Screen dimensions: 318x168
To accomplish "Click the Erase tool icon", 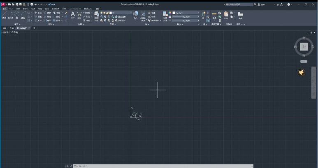I will point(66,13).
